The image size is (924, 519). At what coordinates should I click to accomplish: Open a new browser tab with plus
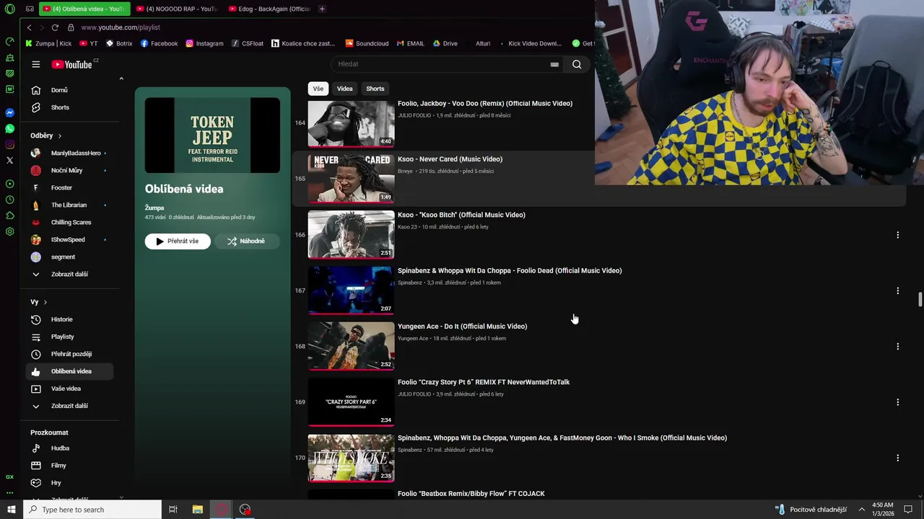point(322,9)
